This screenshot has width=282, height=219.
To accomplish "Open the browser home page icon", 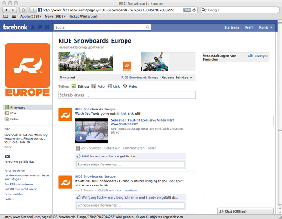I will point(23,10).
